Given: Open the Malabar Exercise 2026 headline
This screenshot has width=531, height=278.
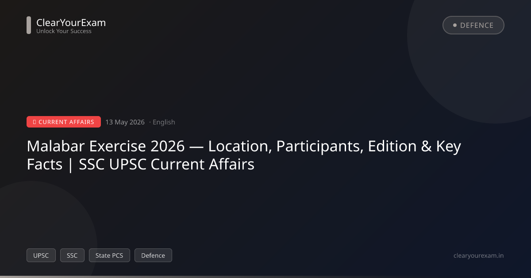Looking at the screenshot, I should pos(244,155).
